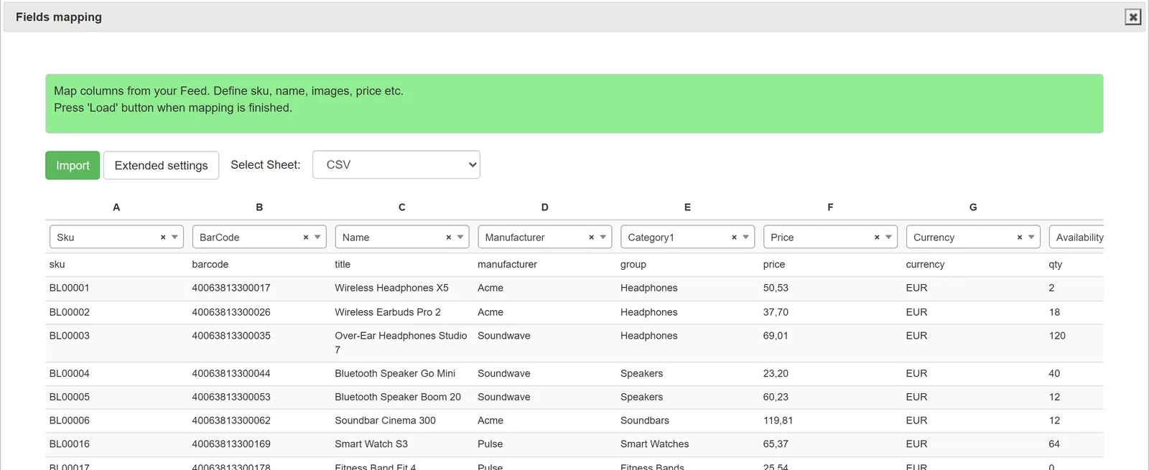The image size is (1149, 470).
Task: Click column header B
Action: 259,207
